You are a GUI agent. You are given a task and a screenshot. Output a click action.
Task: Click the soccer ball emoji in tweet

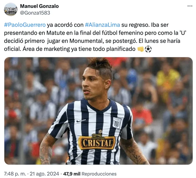[x=148, y=49]
